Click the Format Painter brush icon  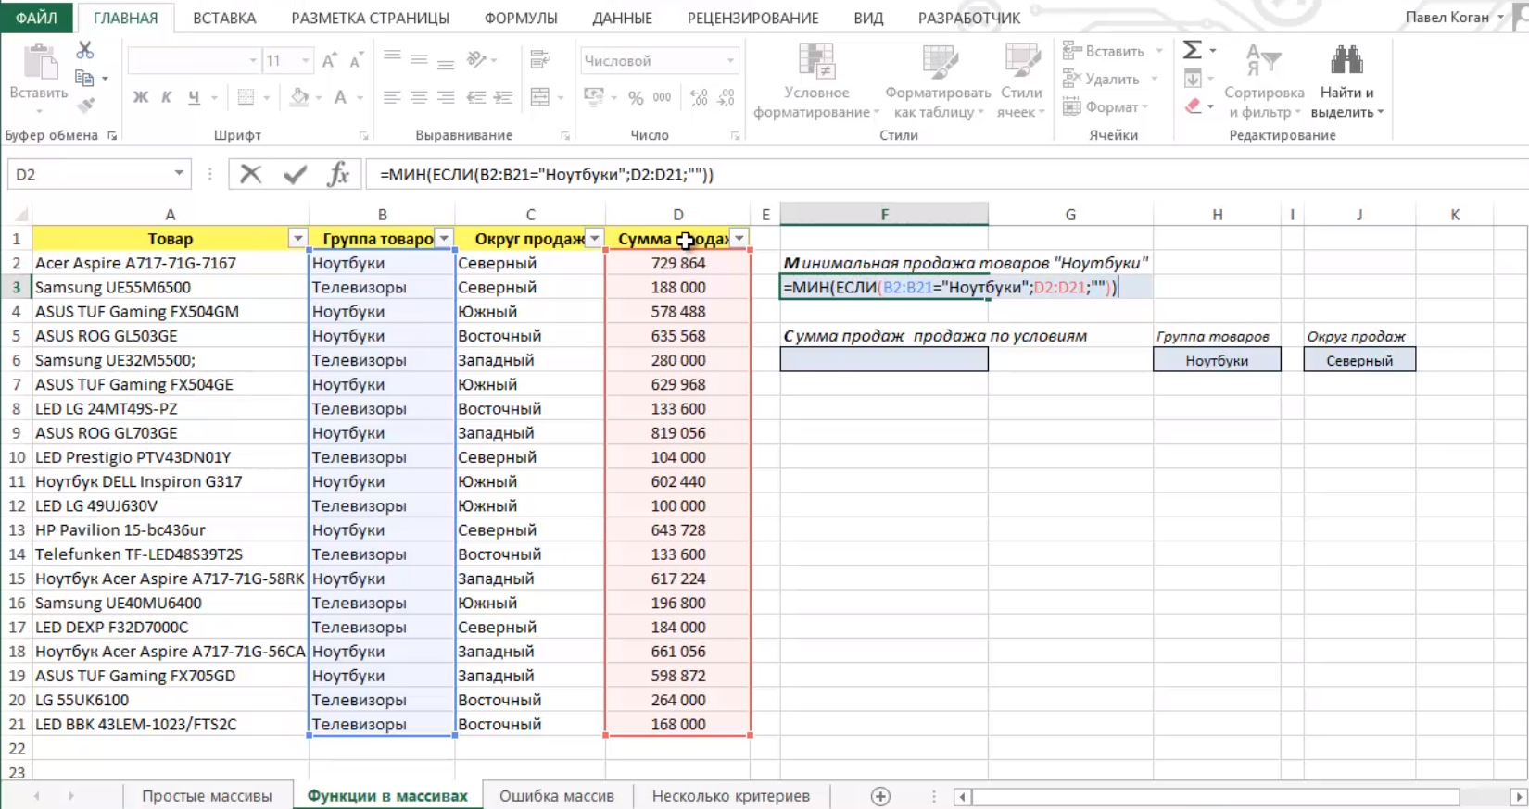click(x=85, y=106)
